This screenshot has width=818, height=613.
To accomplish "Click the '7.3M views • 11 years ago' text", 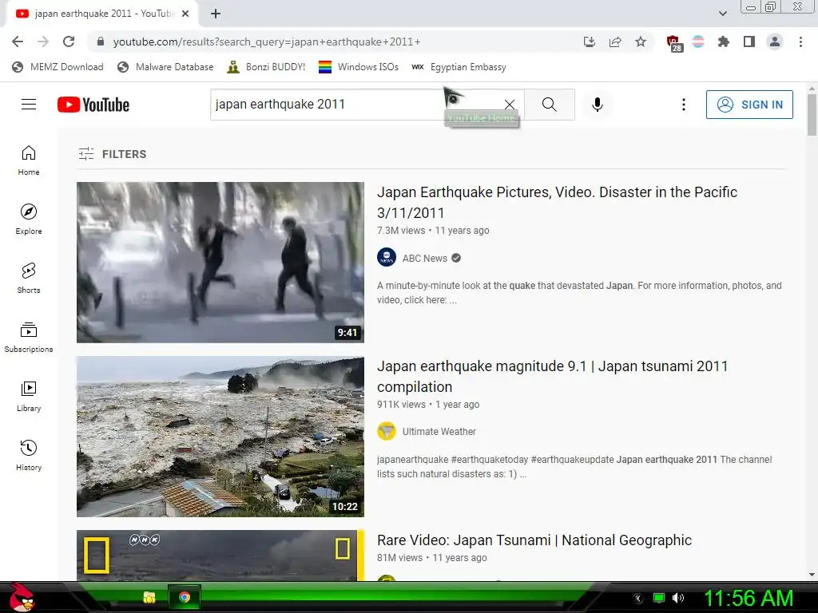I will [433, 231].
